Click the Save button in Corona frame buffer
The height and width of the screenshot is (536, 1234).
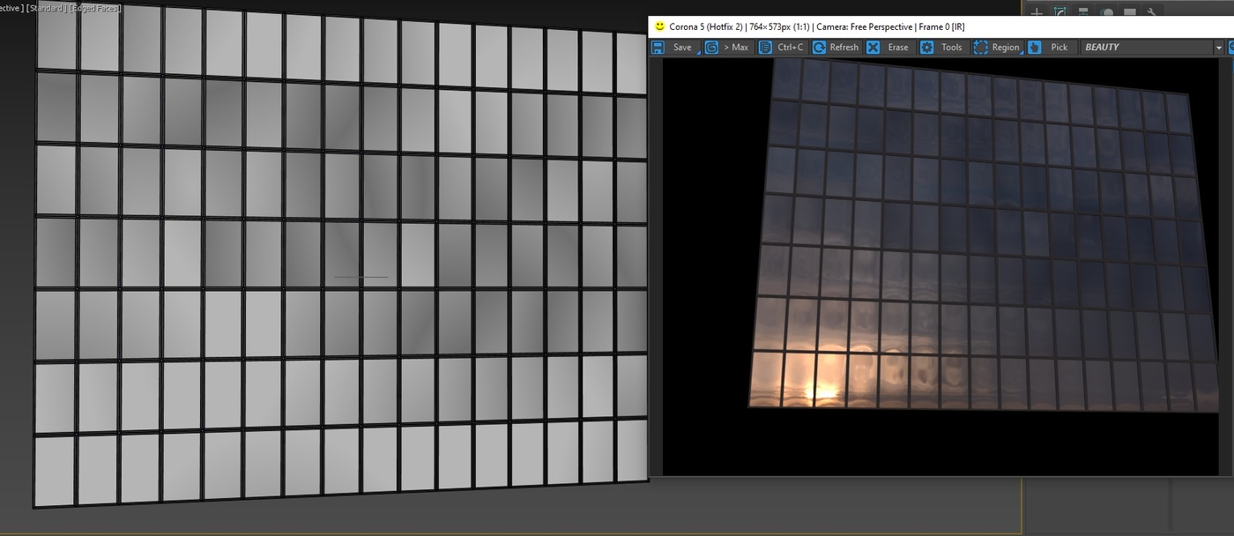[x=675, y=48]
